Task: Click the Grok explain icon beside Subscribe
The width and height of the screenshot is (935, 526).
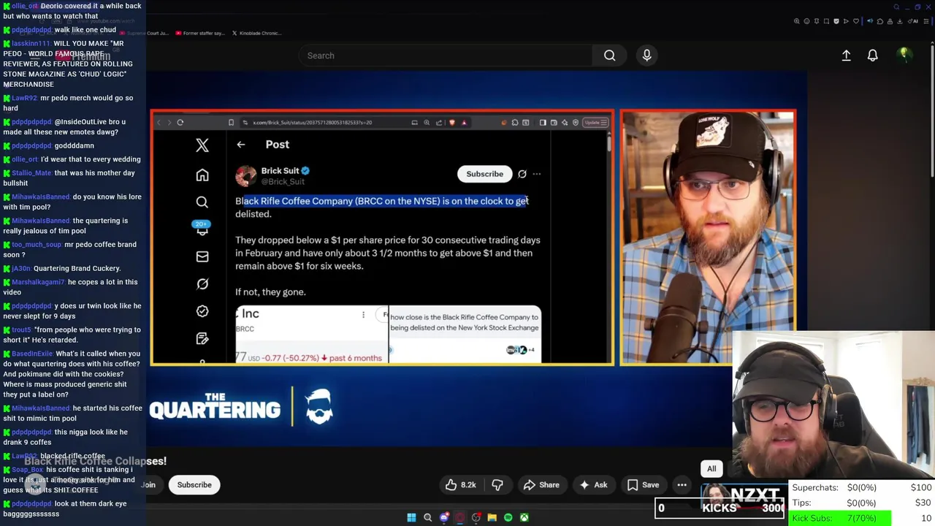Action: pyautogui.click(x=522, y=174)
